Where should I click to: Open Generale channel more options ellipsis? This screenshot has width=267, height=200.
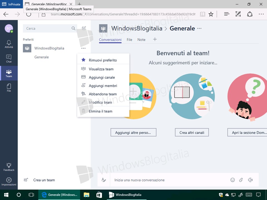click(x=199, y=28)
